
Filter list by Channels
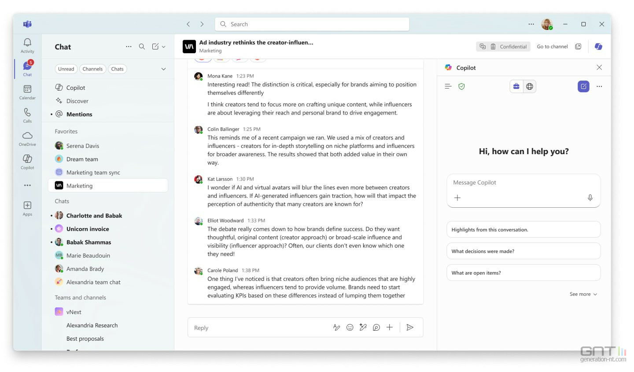[x=92, y=69]
